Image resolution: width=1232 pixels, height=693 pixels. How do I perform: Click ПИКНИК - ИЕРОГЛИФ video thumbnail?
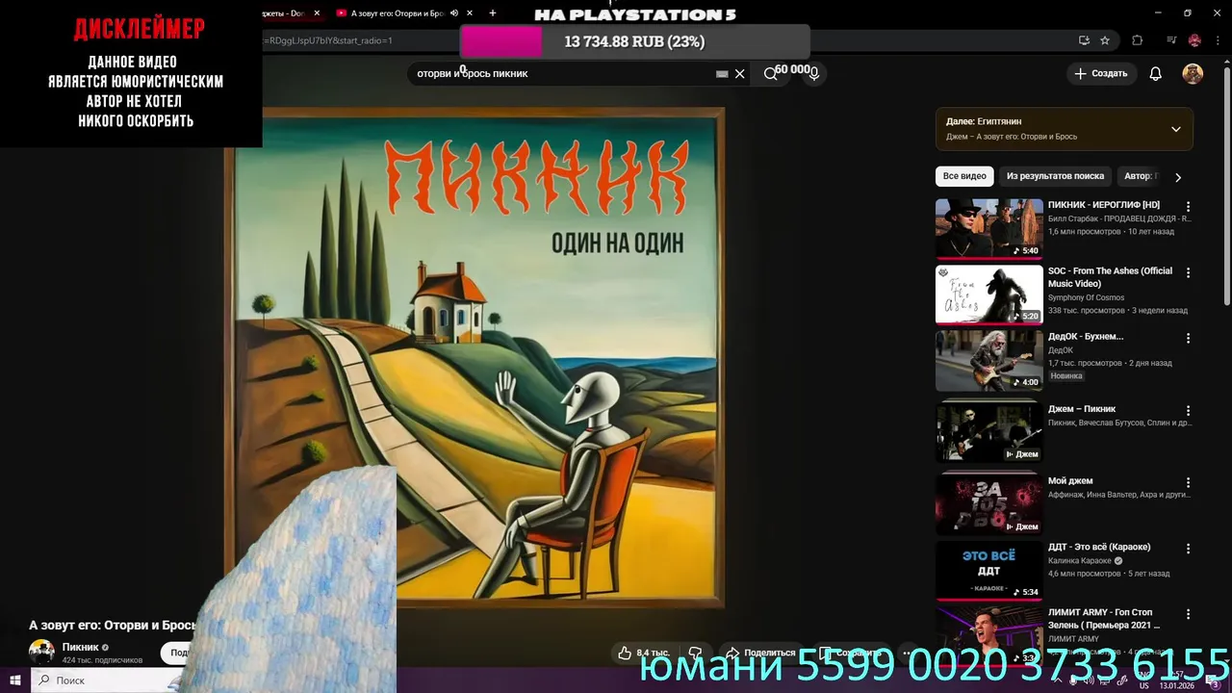point(988,228)
